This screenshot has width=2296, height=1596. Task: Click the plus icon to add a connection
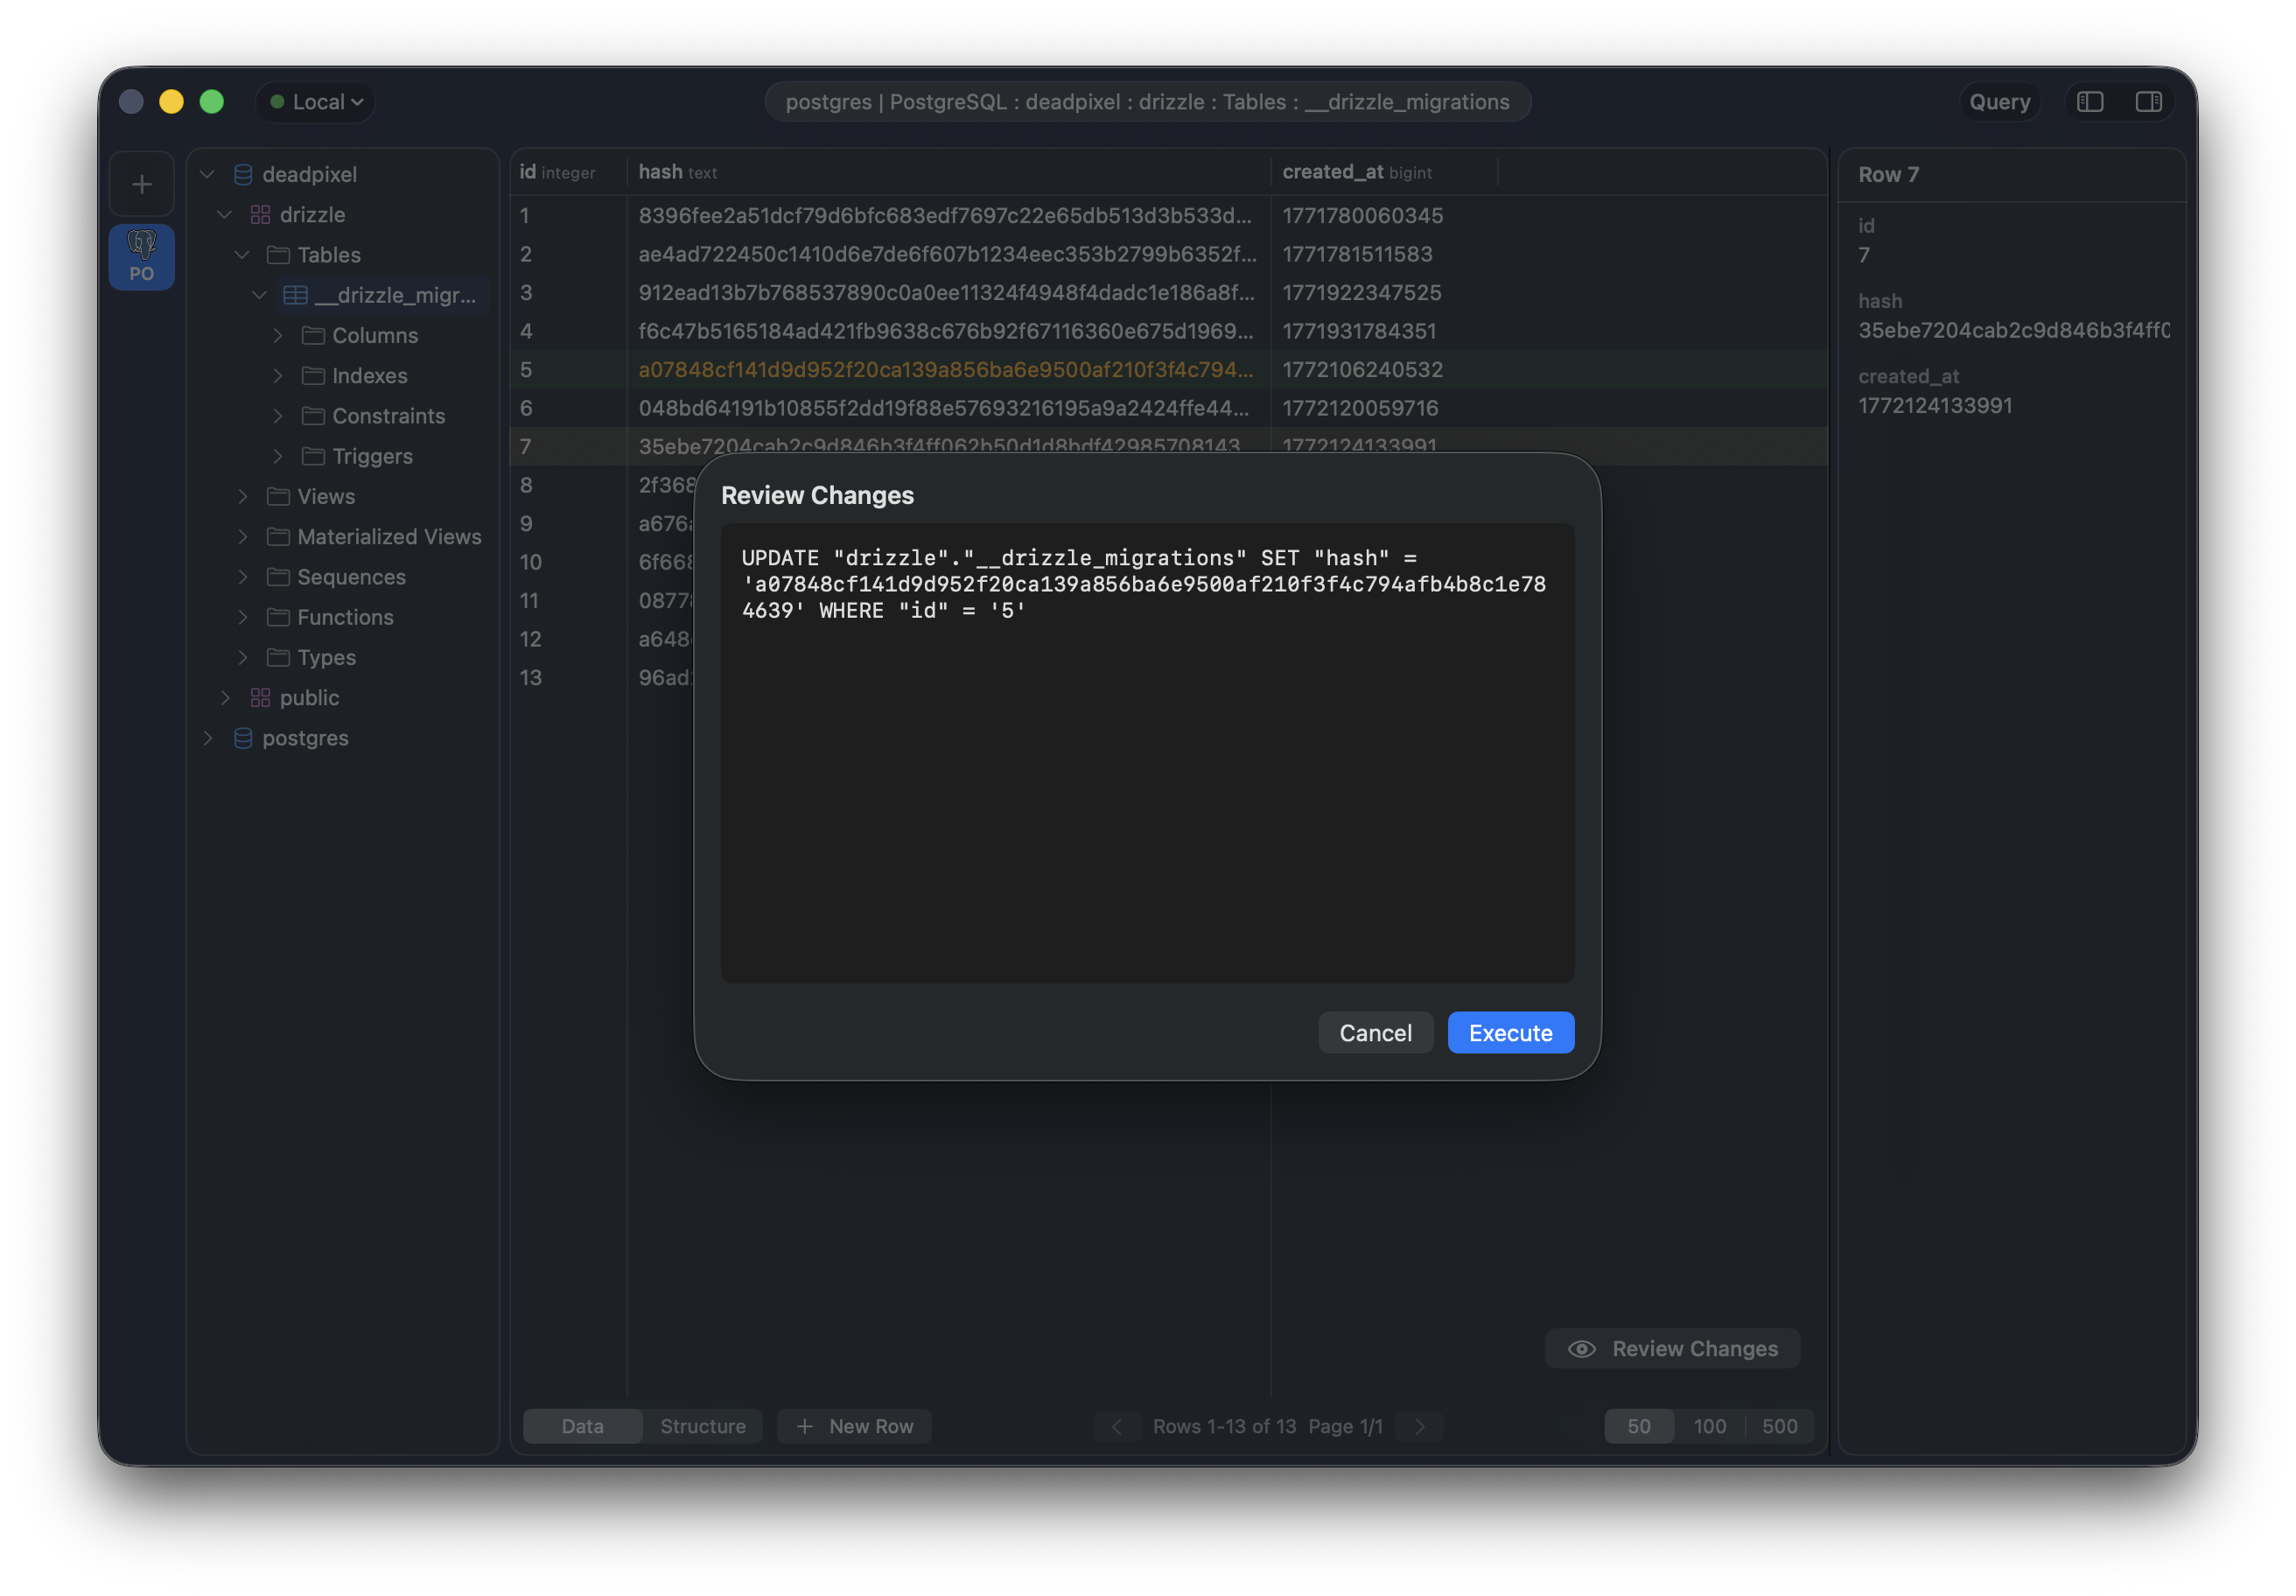pyautogui.click(x=141, y=183)
